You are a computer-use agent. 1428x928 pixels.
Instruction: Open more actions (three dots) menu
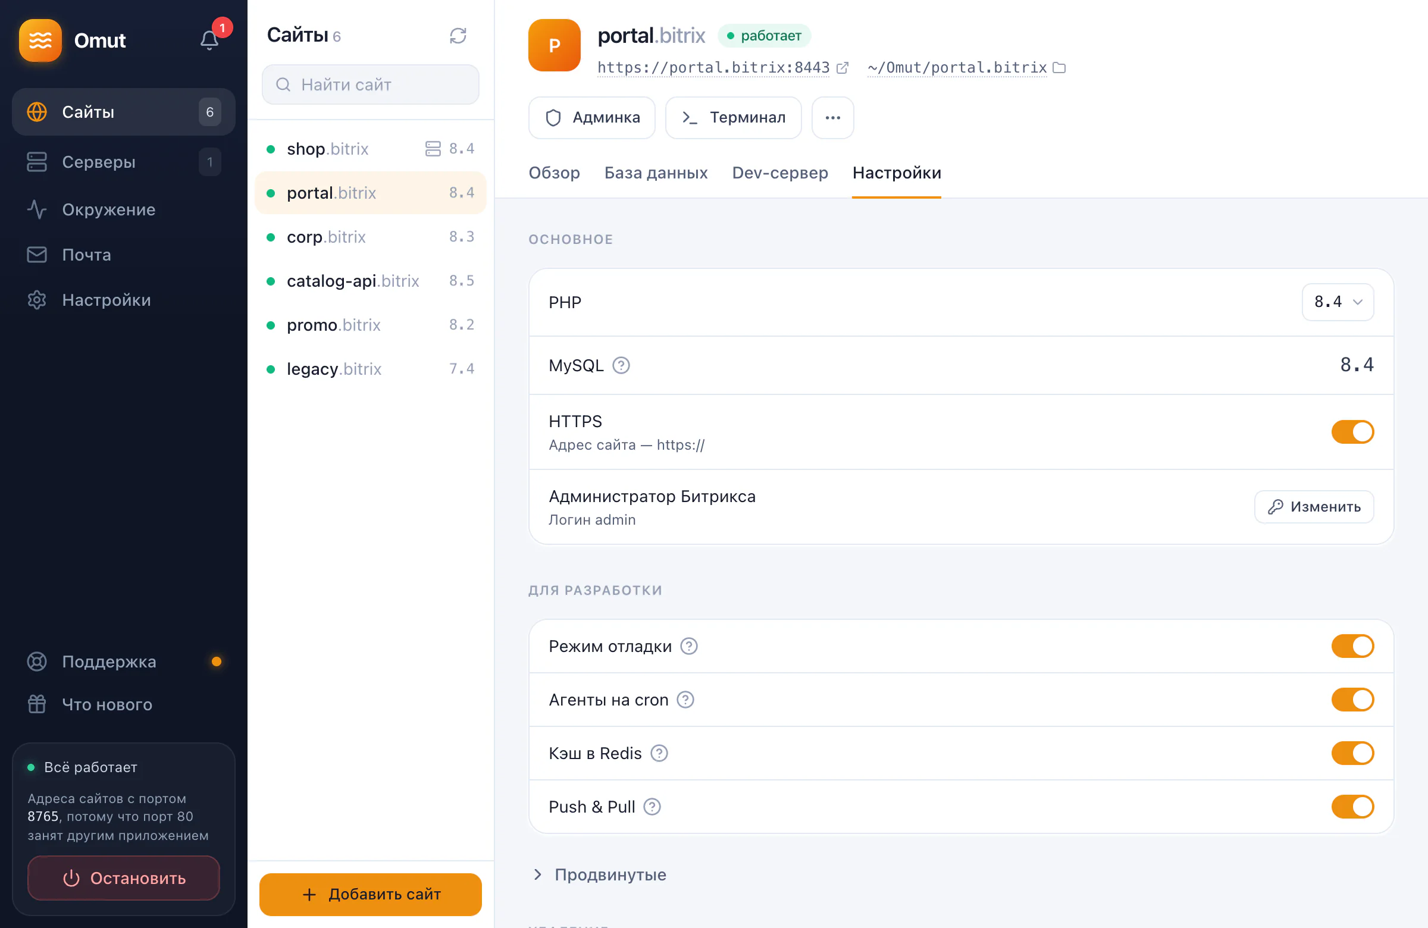coord(832,118)
